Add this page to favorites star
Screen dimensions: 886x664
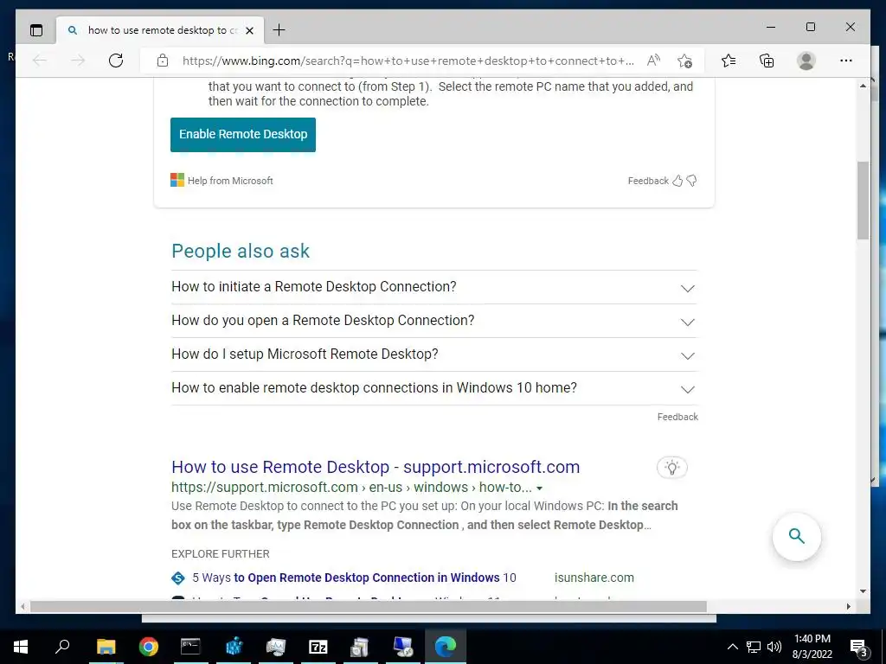click(x=685, y=61)
